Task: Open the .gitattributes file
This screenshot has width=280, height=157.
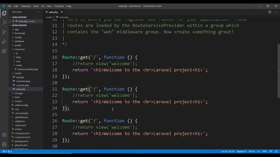Action: click(21, 117)
